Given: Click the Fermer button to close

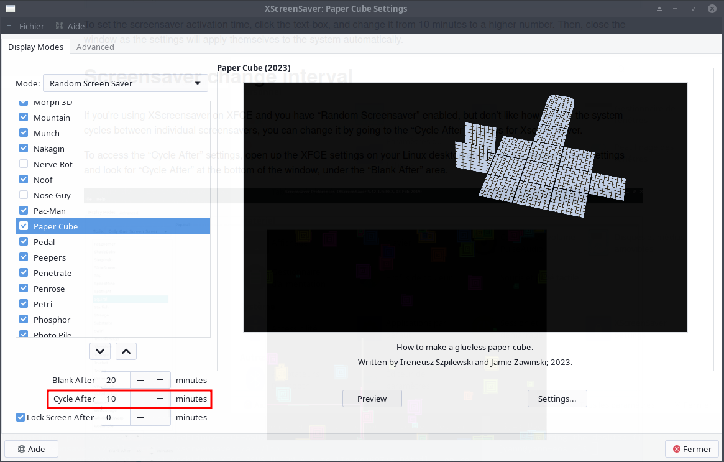Looking at the screenshot, I should (691, 449).
